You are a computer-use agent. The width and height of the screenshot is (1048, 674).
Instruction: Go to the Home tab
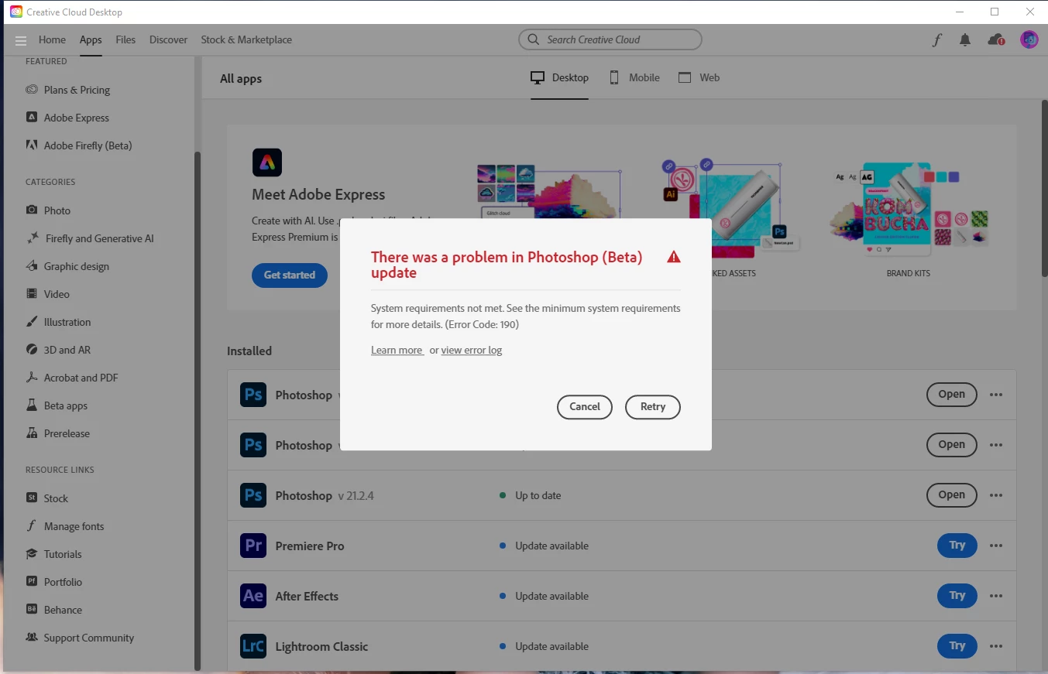pos(52,39)
